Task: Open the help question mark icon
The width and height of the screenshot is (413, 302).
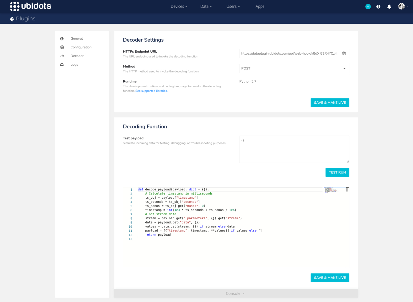Action: click(378, 7)
